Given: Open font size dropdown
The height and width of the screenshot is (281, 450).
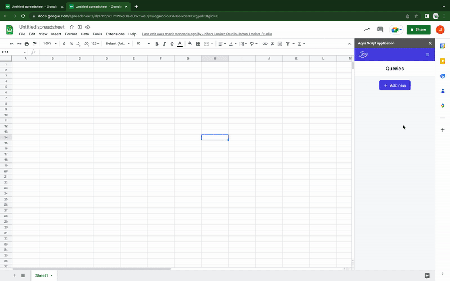Looking at the screenshot, I should click(x=143, y=44).
